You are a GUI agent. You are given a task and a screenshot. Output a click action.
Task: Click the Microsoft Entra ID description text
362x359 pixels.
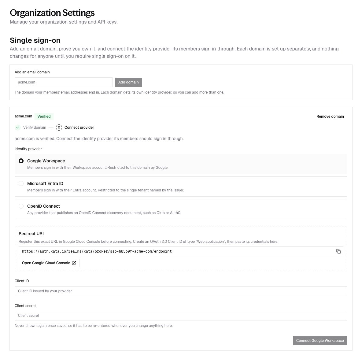(x=105, y=190)
